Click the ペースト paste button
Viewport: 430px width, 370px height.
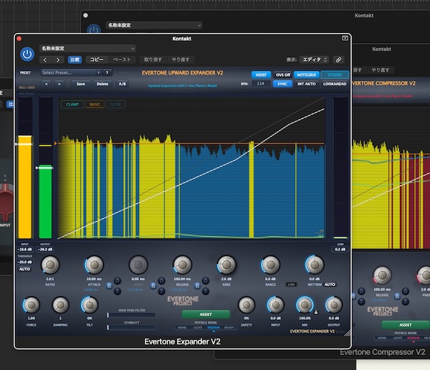click(122, 60)
